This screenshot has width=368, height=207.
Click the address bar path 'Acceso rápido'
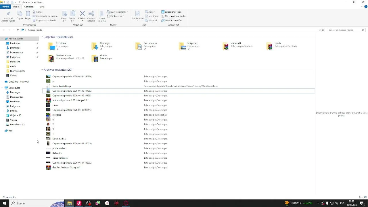point(35,30)
